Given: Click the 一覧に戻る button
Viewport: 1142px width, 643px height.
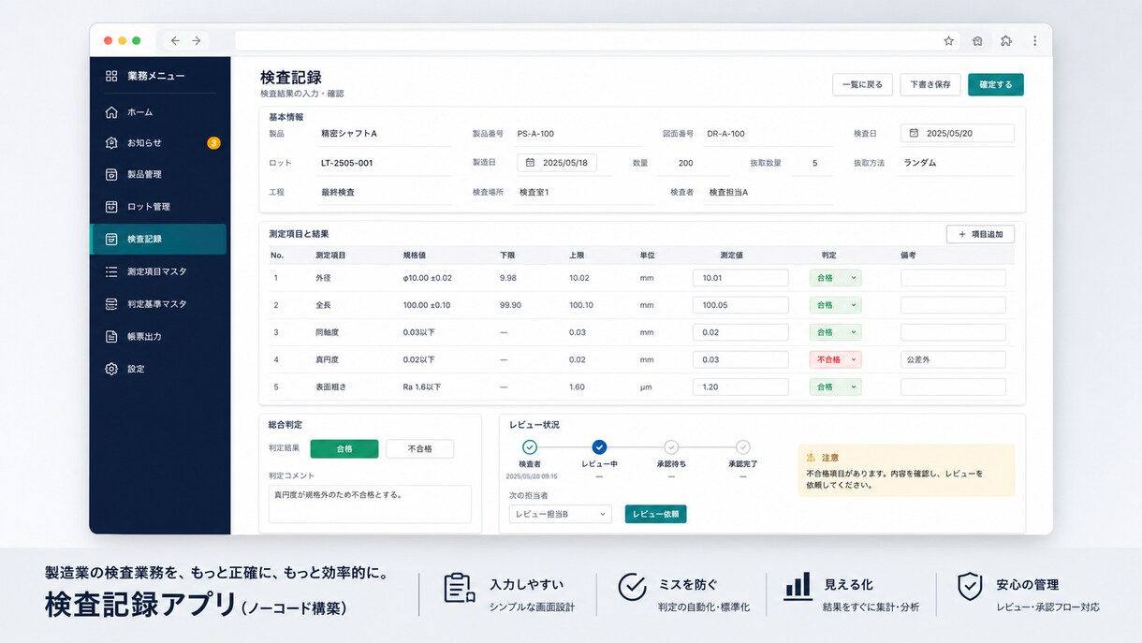Looking at the screenshot, I should tap(862, 84).
